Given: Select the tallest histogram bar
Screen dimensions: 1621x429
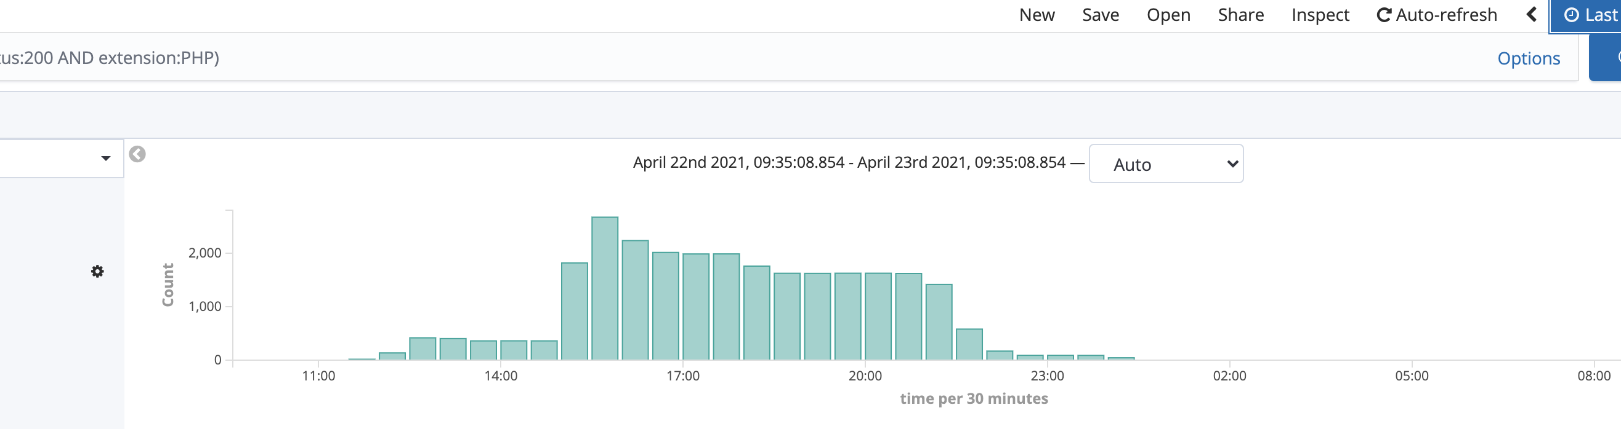Looking at the screenshot, I should tap(604, 288).
